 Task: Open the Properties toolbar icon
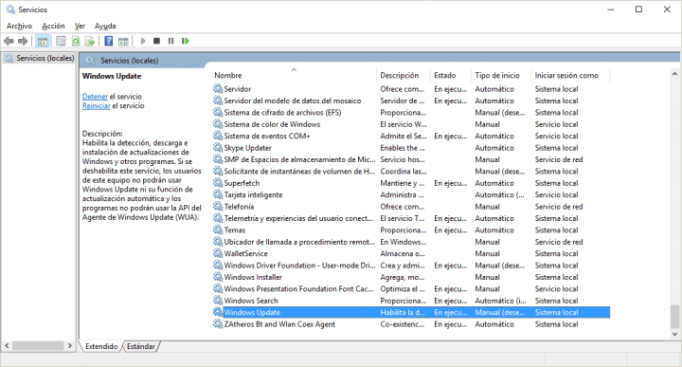click(x=61, y=41)
